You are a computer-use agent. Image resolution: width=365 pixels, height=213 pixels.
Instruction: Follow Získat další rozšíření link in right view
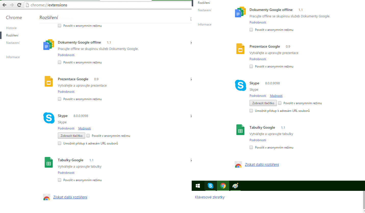pos(262,165)
